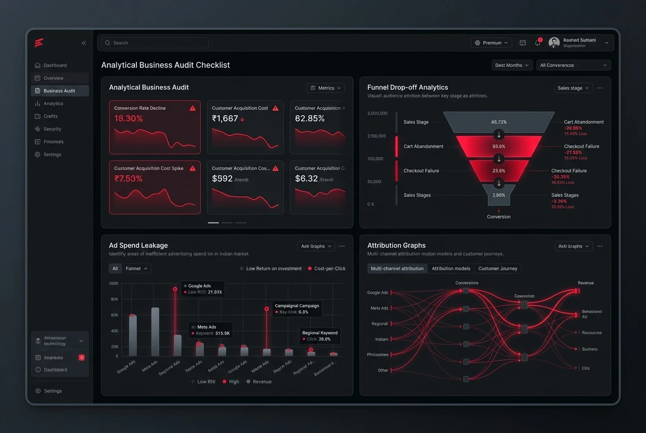Click the Search field
This screenshot has width=646, height=433.
coord(155,43)
